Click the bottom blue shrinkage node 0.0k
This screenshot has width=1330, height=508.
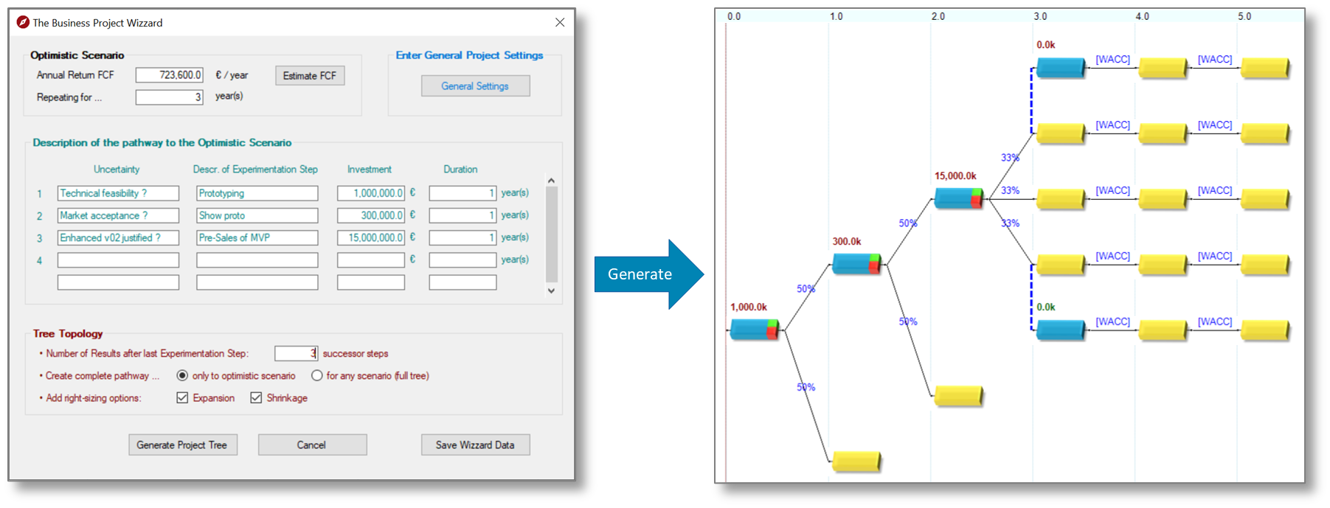tap(1060, 330)
